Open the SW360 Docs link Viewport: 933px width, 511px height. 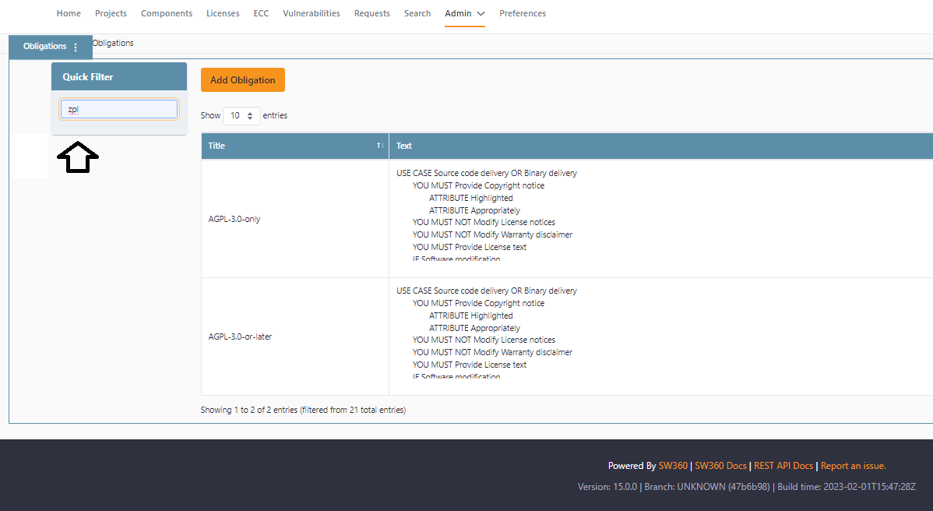[720, 465]
